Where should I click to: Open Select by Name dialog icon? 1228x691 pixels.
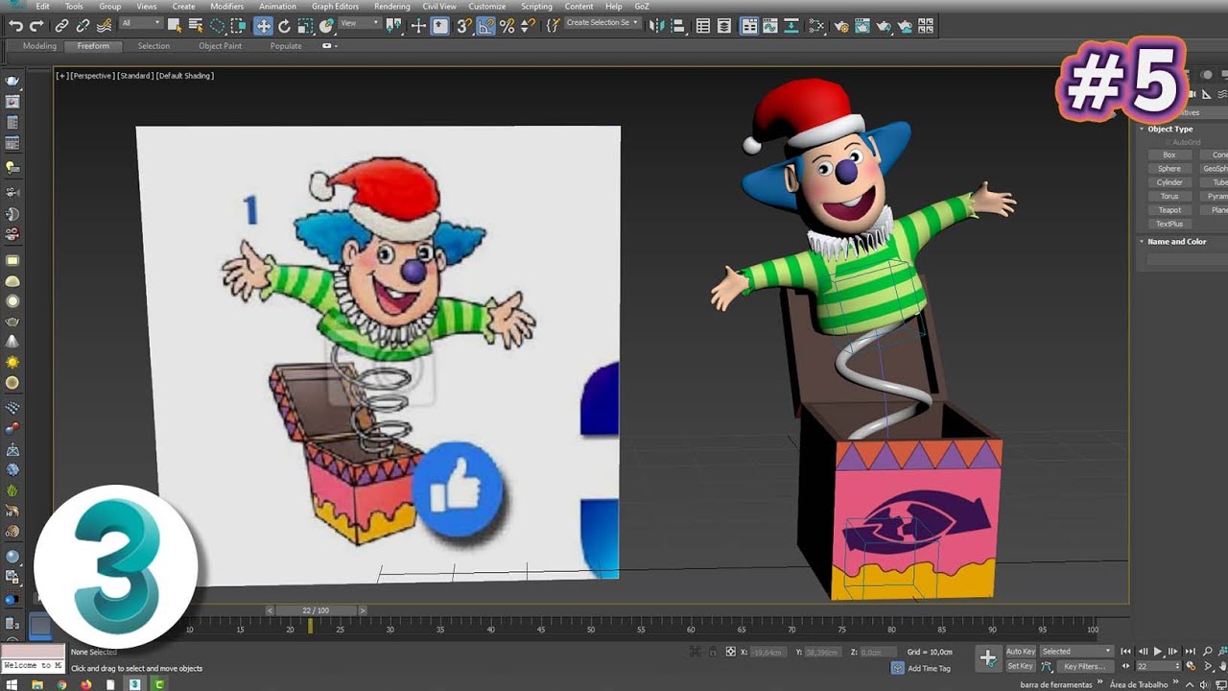click(x=196, y=26)
